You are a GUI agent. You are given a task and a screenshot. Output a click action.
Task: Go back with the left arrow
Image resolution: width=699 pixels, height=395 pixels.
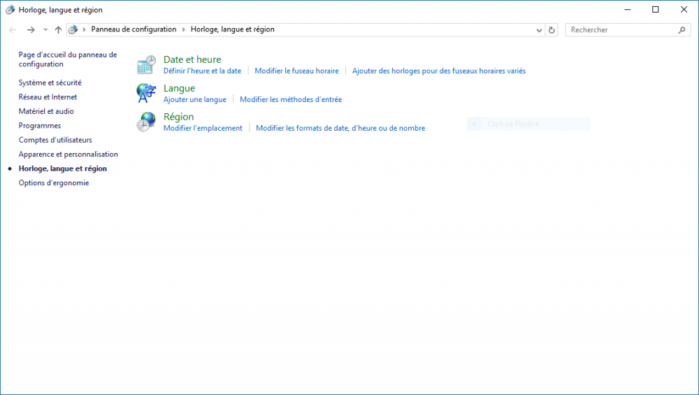[13, 30]
